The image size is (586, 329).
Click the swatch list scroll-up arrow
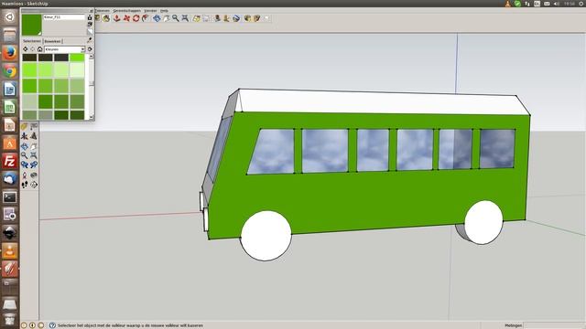point(92,57)
